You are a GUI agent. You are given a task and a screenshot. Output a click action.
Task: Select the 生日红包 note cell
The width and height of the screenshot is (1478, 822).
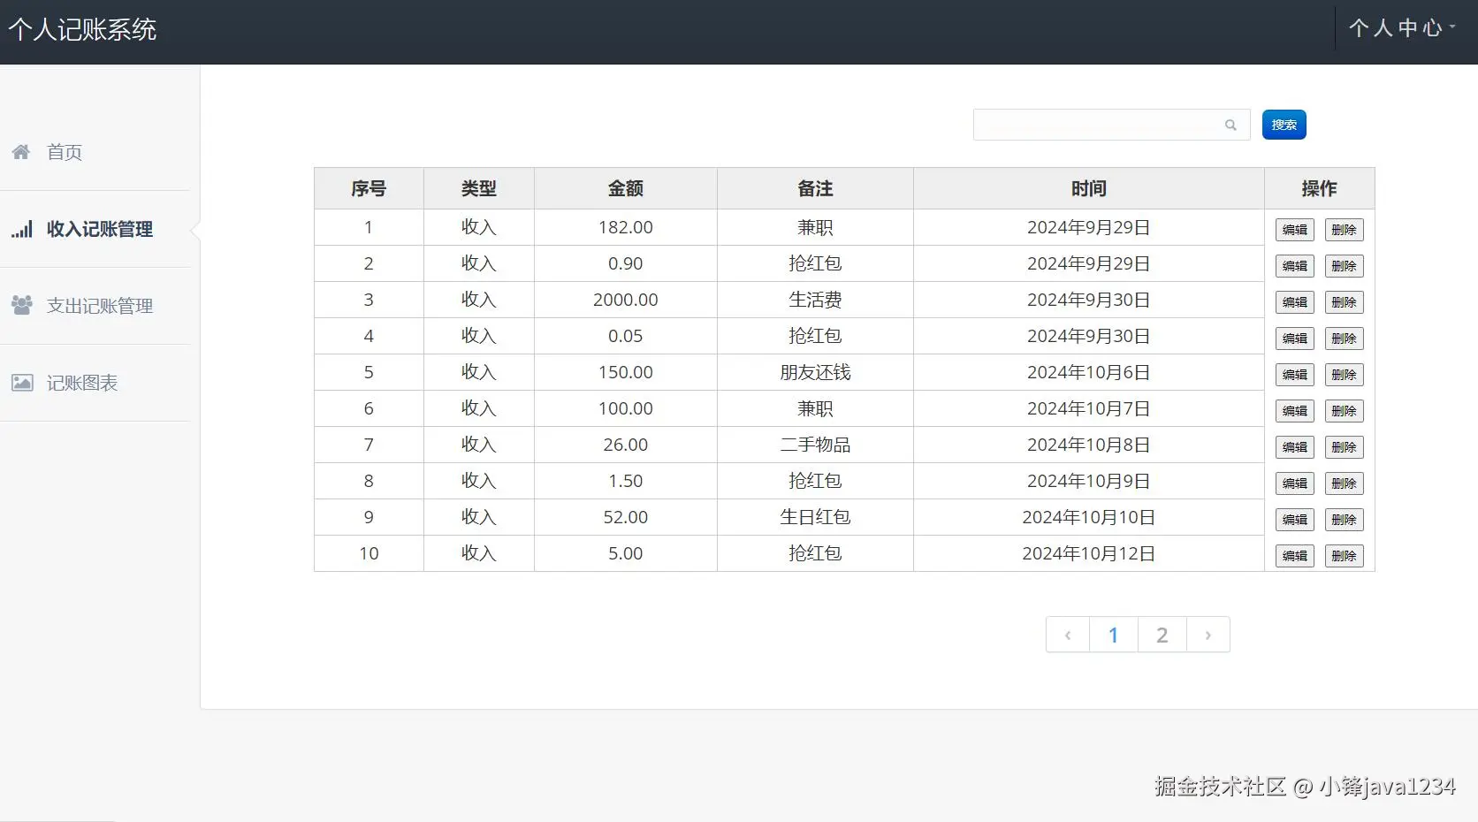pyautogui.click(x=815, y=517)
